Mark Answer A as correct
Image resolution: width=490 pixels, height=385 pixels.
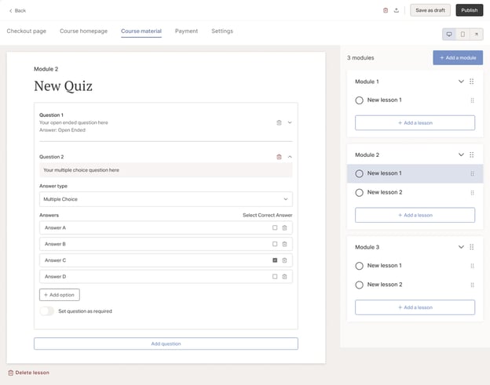tap(275, 227)
